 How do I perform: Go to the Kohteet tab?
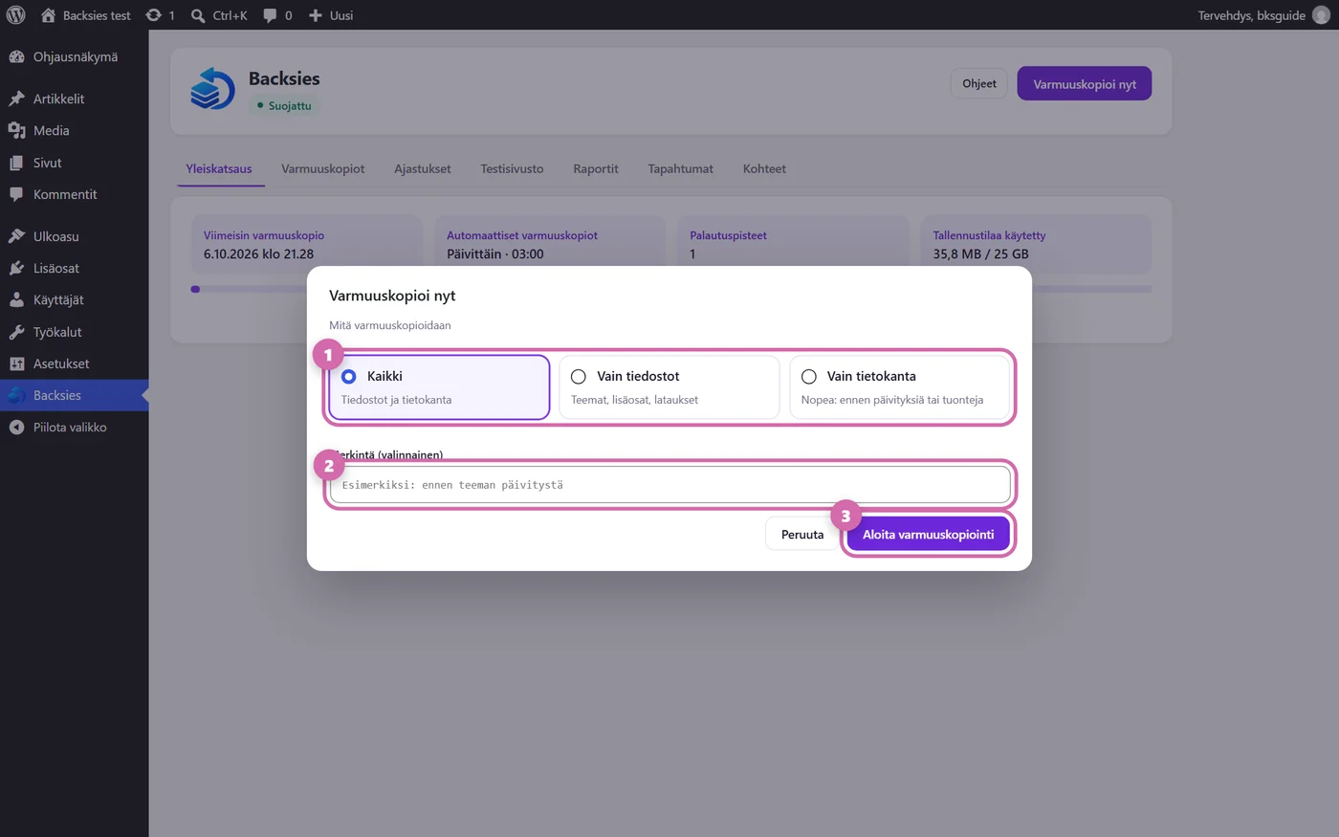pos(764,168)
